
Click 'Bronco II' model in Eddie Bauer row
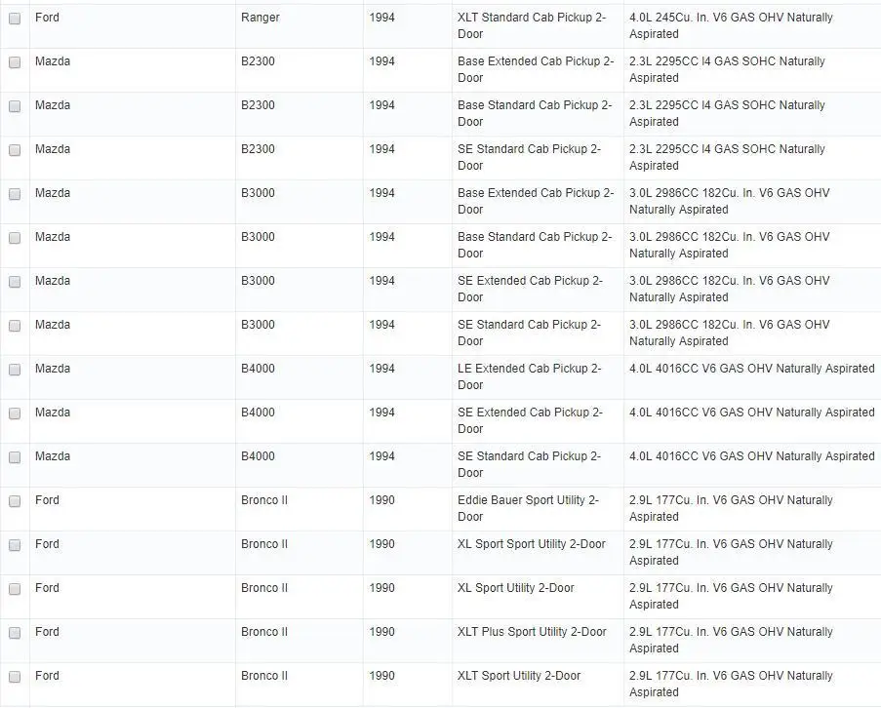coord(264,500)
